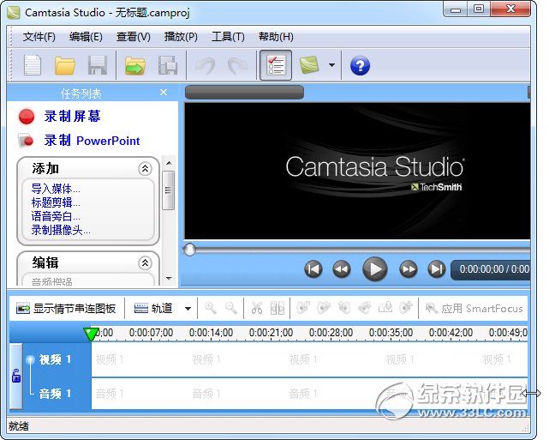Open the 轨道 dropdown arrow
The image size is (549, 440).
(x=188, y=309)
